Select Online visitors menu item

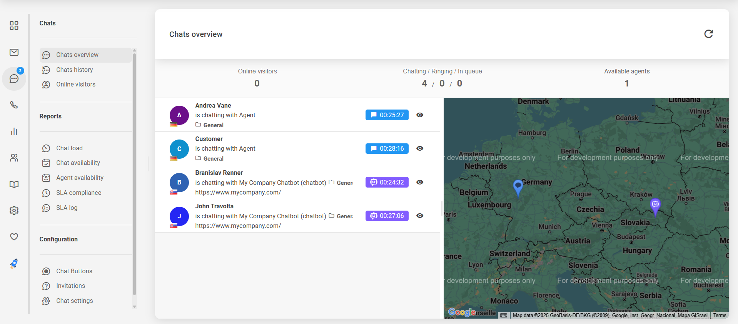point(75,85)
